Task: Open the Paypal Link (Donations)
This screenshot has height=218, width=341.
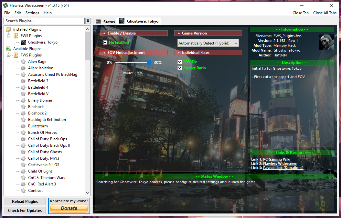Action: tap(283, 168)
